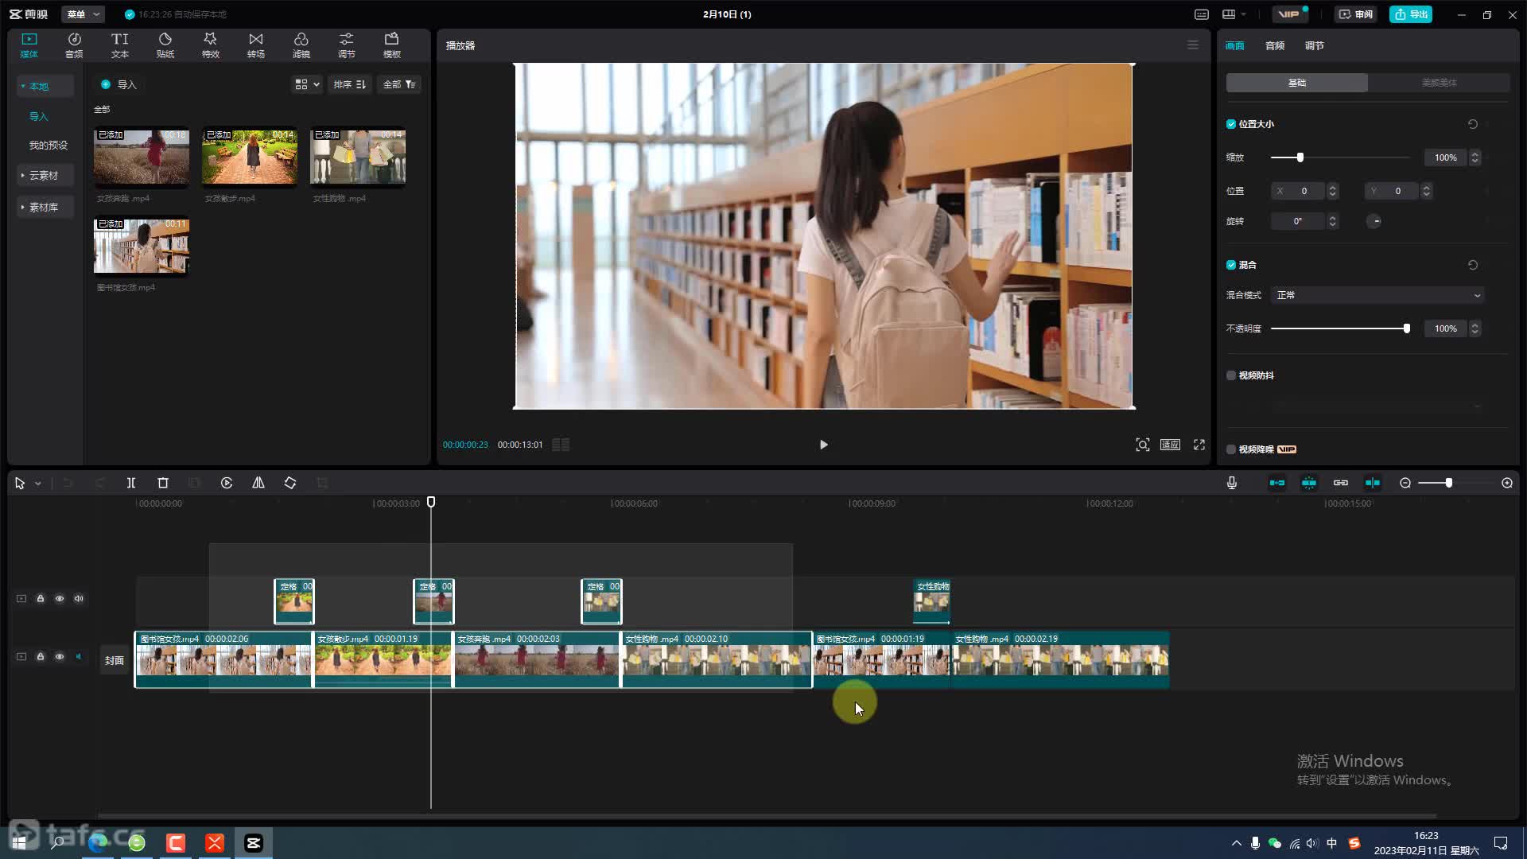Click the 导出 export button

click(x=1411, y=14)
